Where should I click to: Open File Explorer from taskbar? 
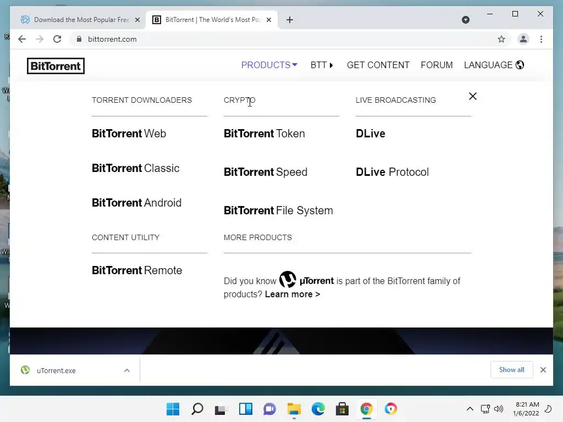[294, 409]
